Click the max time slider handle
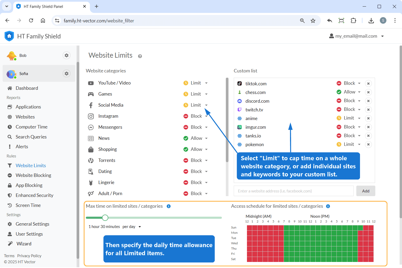 click(x=105, y=218)
